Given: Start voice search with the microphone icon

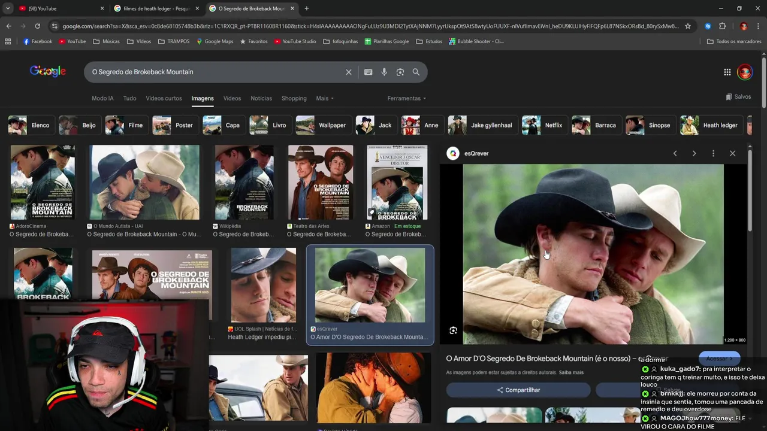Looking at the screenshot, I should coord(384,72).
